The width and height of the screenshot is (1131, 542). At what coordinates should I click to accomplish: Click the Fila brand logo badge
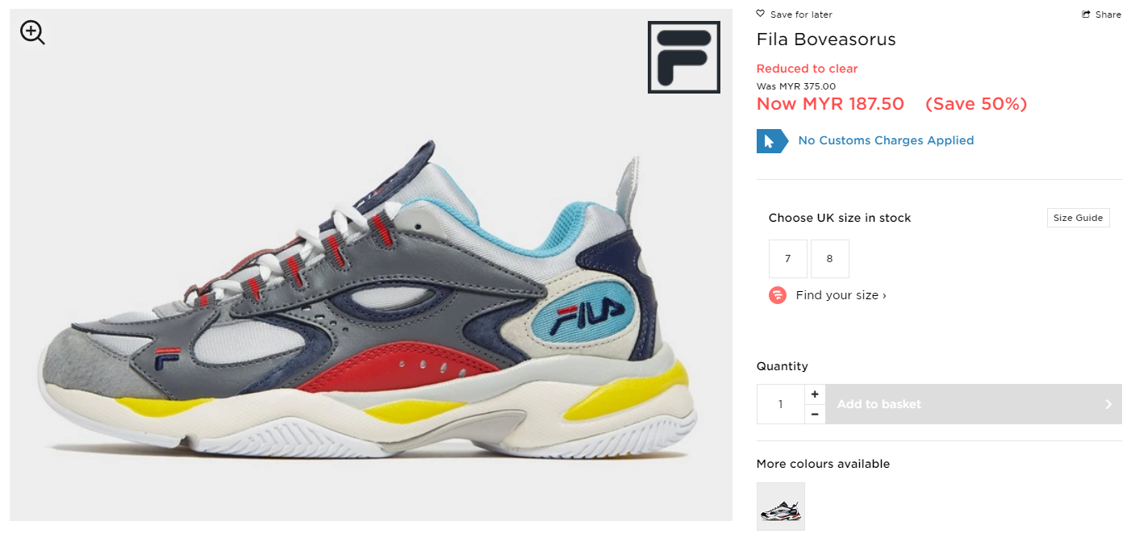683,57
